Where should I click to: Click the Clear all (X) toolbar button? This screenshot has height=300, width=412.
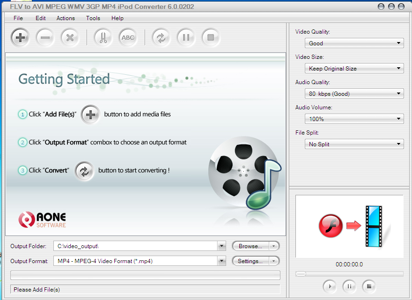point(70,37)
